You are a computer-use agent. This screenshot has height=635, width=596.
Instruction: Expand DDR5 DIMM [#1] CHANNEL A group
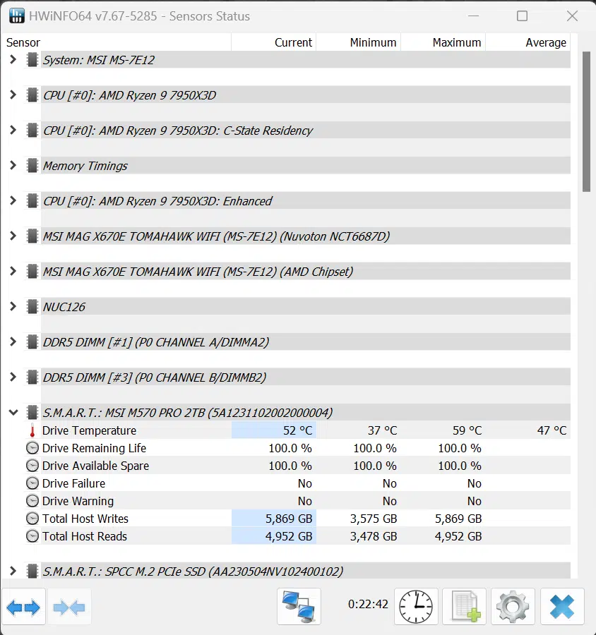click(x=13, y=342)
